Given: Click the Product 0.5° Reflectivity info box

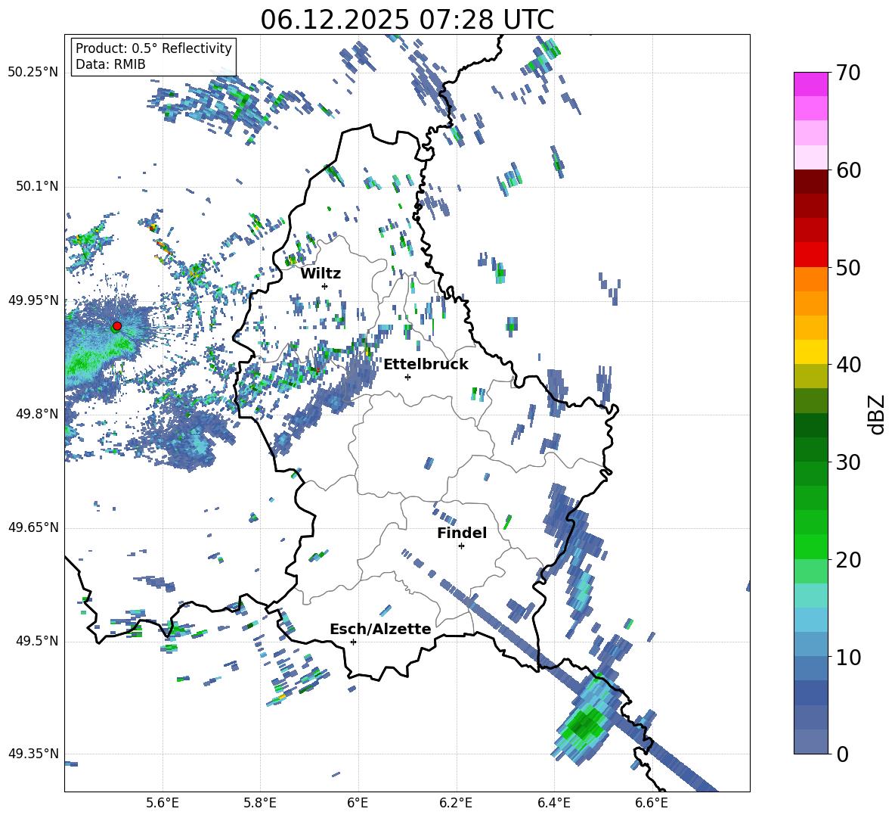Looking at the screenshot, I should pos(153,56).
